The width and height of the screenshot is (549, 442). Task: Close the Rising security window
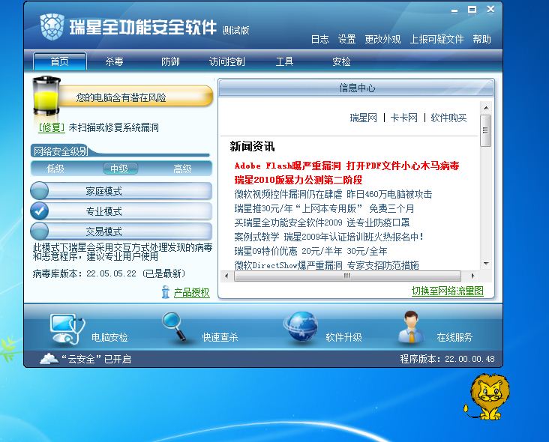click(490, 10)
